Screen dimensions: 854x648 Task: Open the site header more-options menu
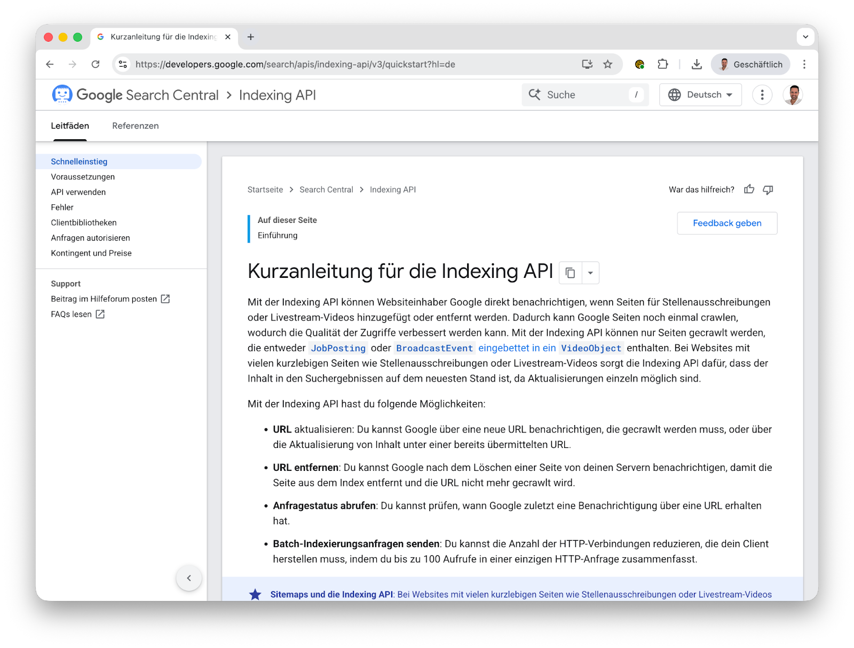(762, 95)
